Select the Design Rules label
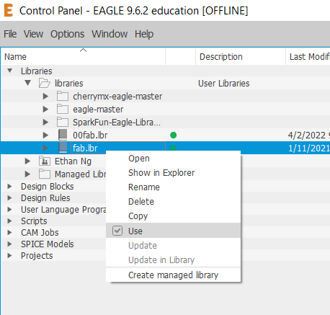 click(x=45, y=198)
